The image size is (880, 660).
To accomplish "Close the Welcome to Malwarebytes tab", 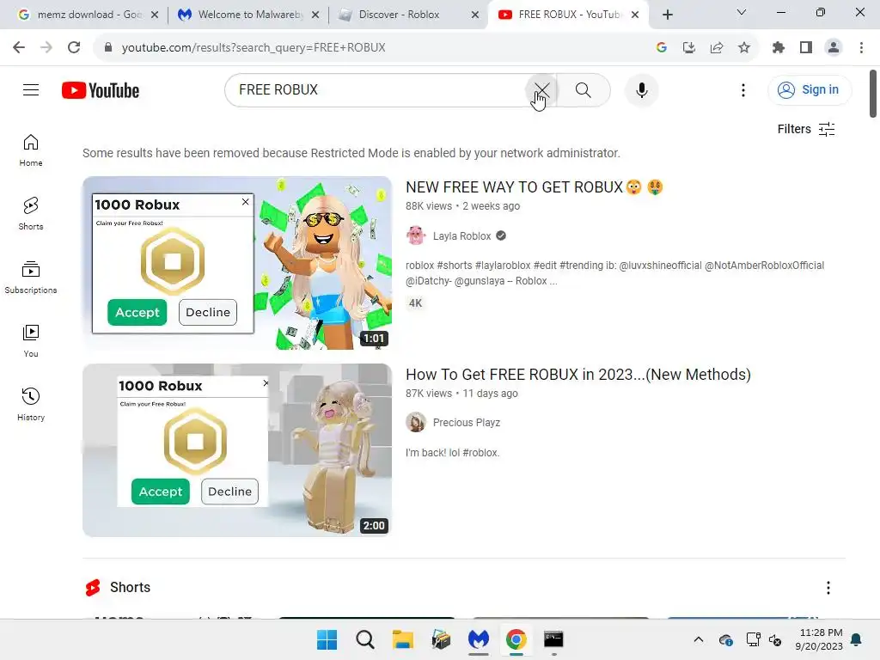I will tap(315, 15).
